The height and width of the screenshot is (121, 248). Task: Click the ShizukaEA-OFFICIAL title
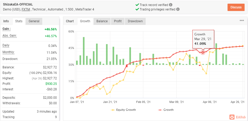18,4
